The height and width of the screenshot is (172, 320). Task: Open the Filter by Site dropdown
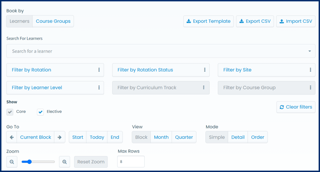(267, 70)
